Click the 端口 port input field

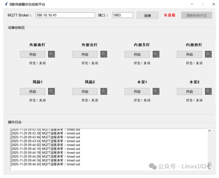[x=122, y=15]
